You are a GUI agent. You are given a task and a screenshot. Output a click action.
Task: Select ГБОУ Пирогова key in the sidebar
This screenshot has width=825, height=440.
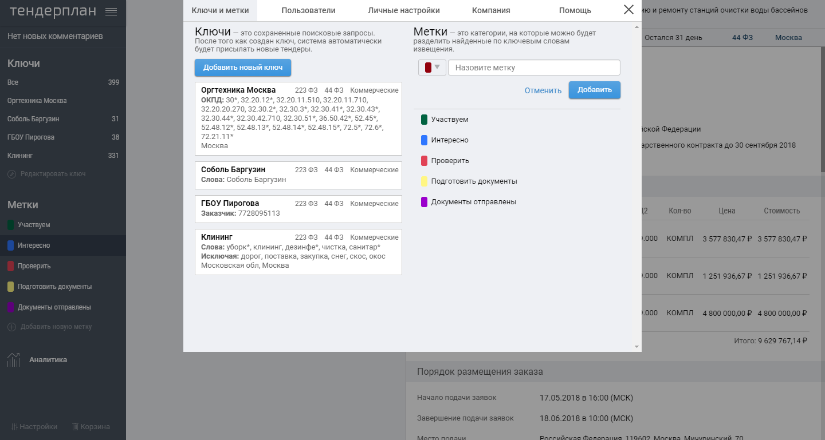tap(63, 137)
